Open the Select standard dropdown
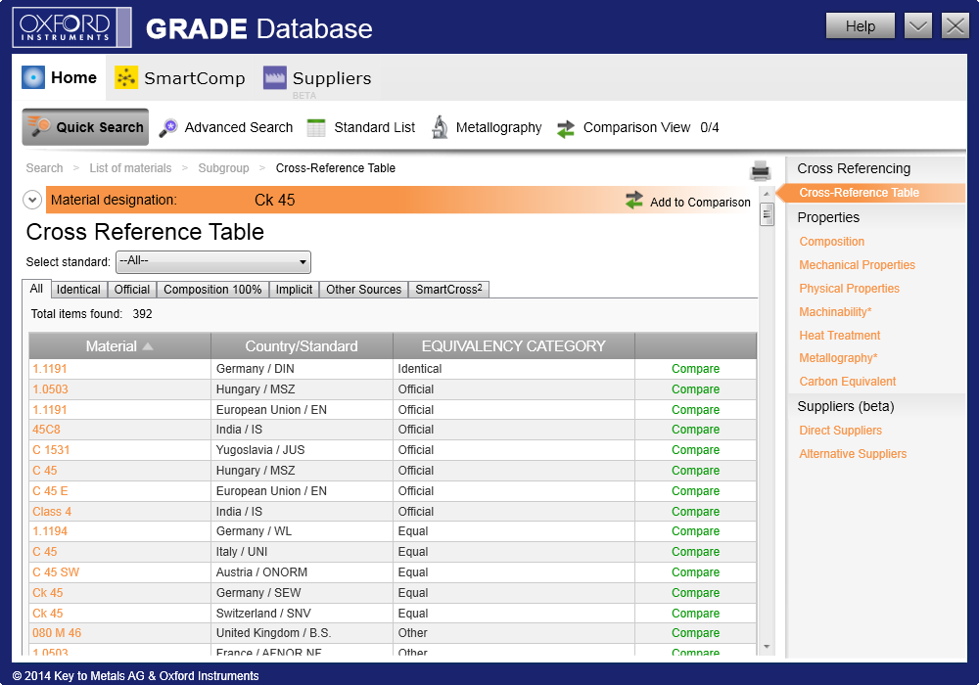 pos(213,262)
